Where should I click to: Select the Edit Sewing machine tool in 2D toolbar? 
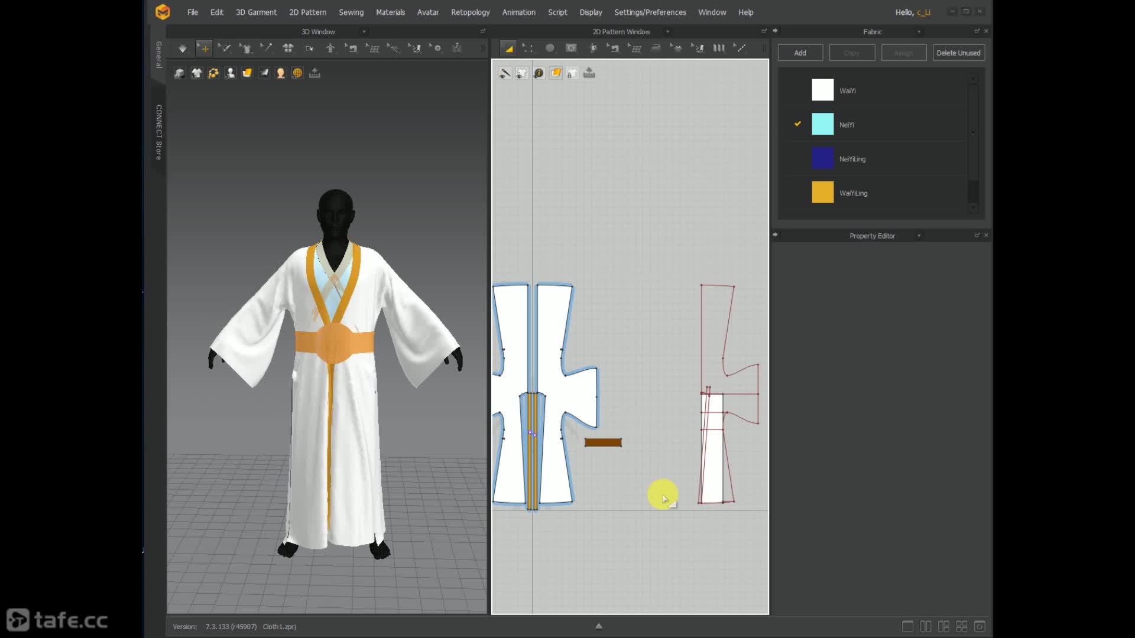[614, 48]
